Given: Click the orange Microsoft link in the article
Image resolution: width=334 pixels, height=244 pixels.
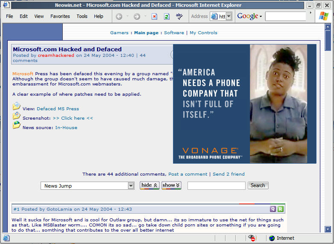Looking at the screenshot, I should pos(23,74).
